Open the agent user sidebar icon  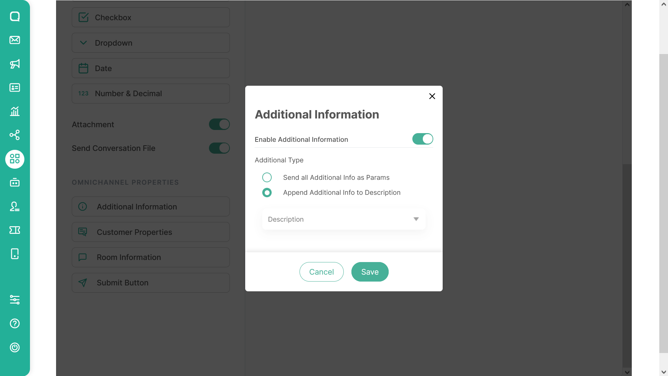pos(15,206)
